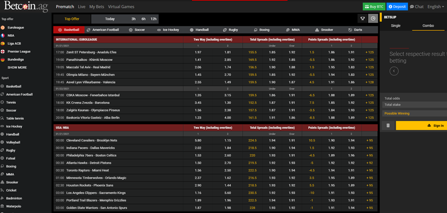Click the England flag icon beside Premier League
The width and height of the screenshot is (447, 213).
pos(3,52)
